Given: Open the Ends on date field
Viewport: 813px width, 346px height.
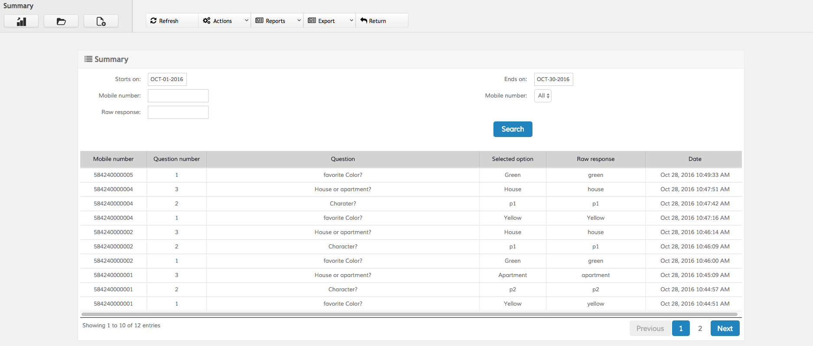Looking at the screenshot, I should point(553,79).
